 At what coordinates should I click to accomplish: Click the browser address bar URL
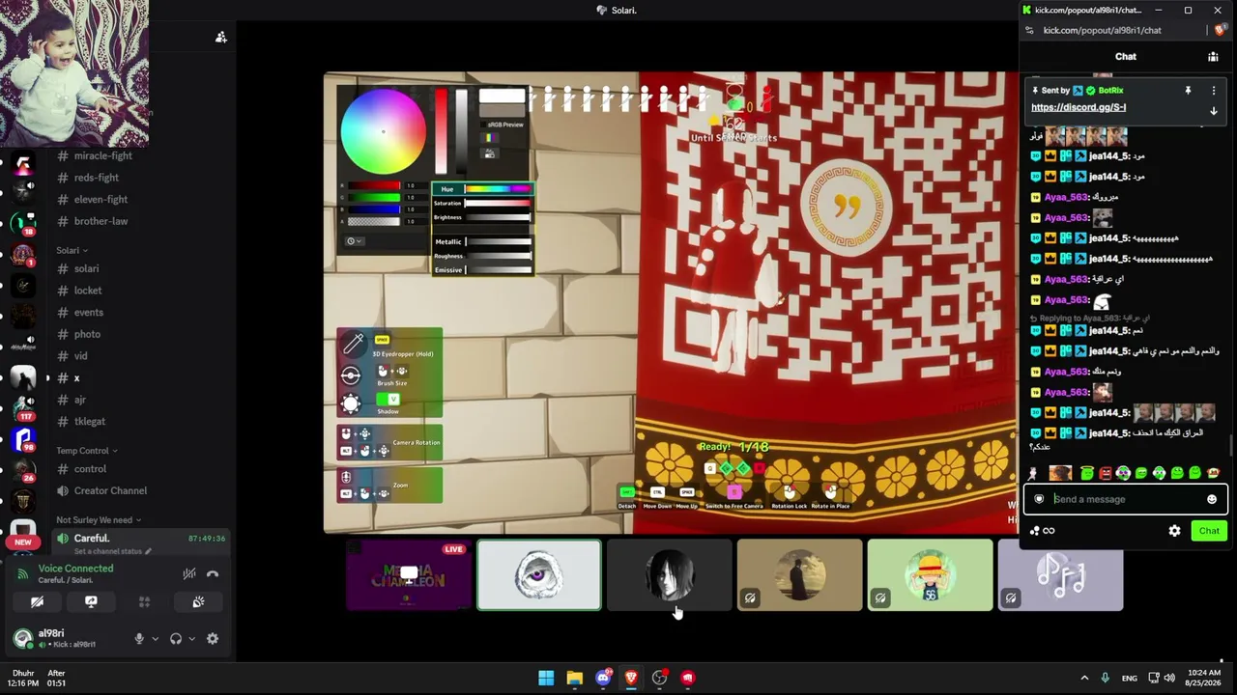1102,30
